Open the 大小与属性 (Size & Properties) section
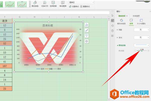The image size is (151, 101). (x=141, y=22)
